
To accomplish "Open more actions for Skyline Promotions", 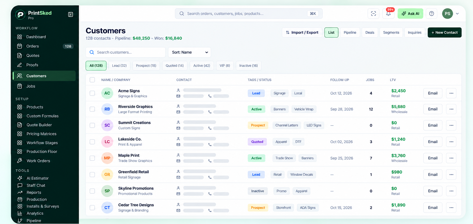I will click(451, 191).
